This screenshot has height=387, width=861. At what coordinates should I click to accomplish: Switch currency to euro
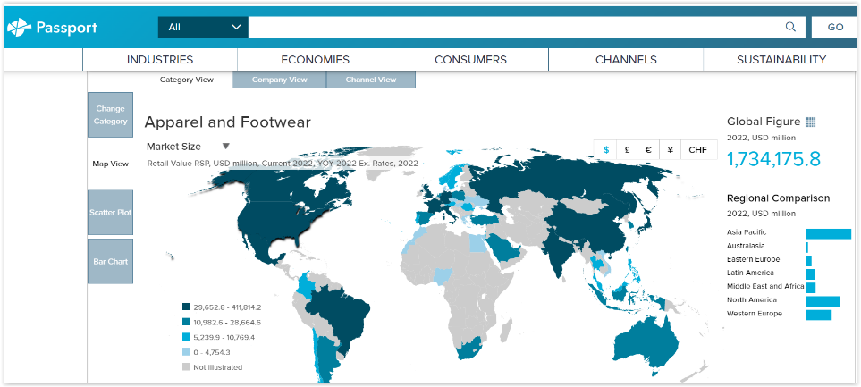pos(648,150)
